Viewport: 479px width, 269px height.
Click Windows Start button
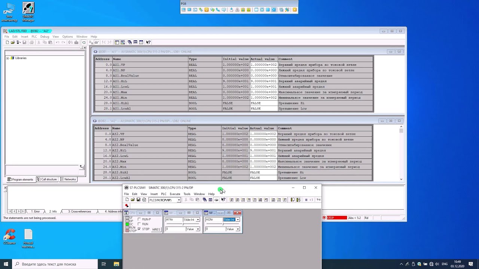pos(6,264)
